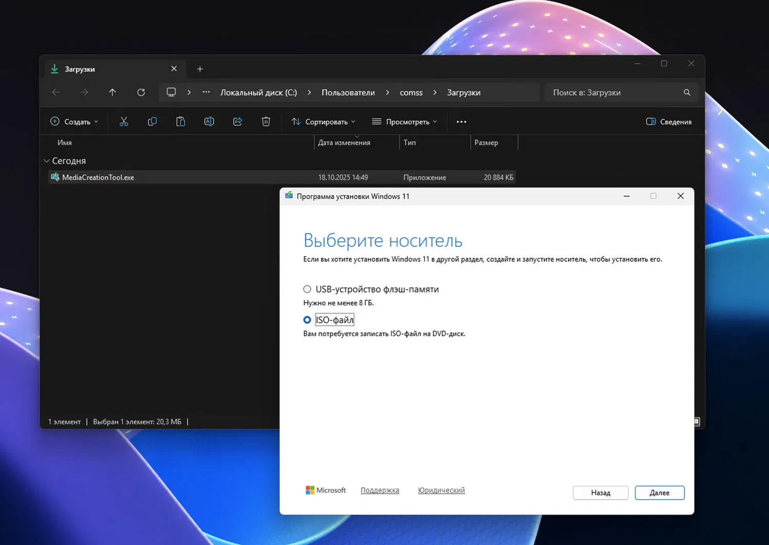Collapse the Сегодня group
This screenshot has width=769, height=545.
(x=47, y=161)
